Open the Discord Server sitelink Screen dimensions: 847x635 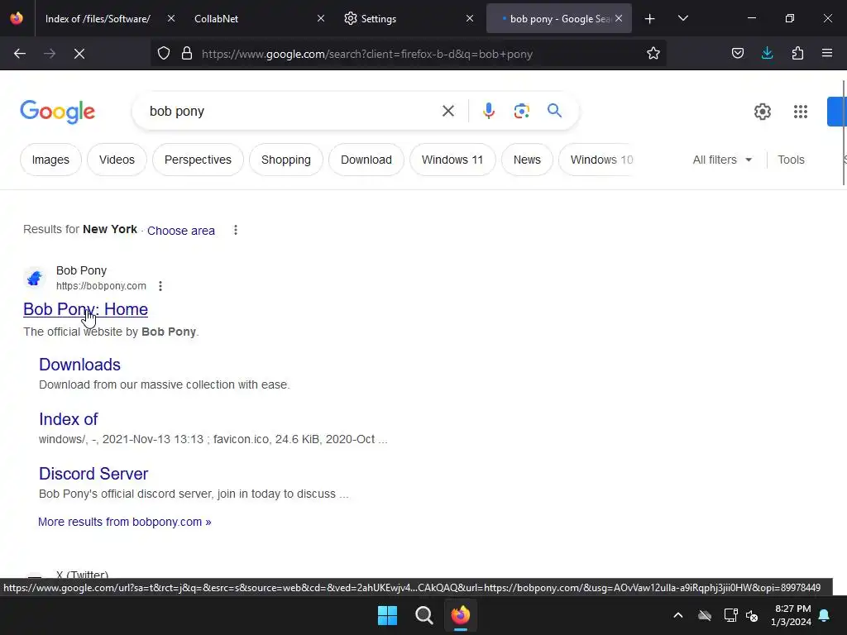tap(93, 474)
